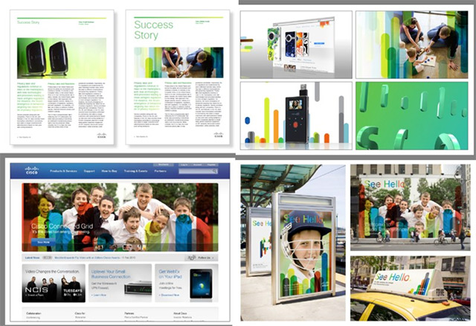Click the social icon beside Follow Us

click(189, 257)
